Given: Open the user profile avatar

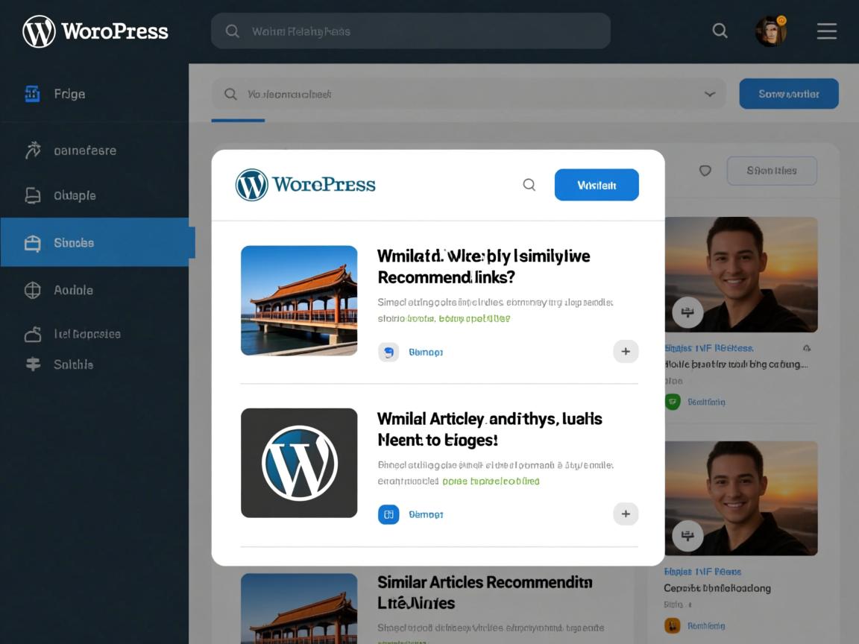Looking at the screenshot, I should [x=770, y=31].
